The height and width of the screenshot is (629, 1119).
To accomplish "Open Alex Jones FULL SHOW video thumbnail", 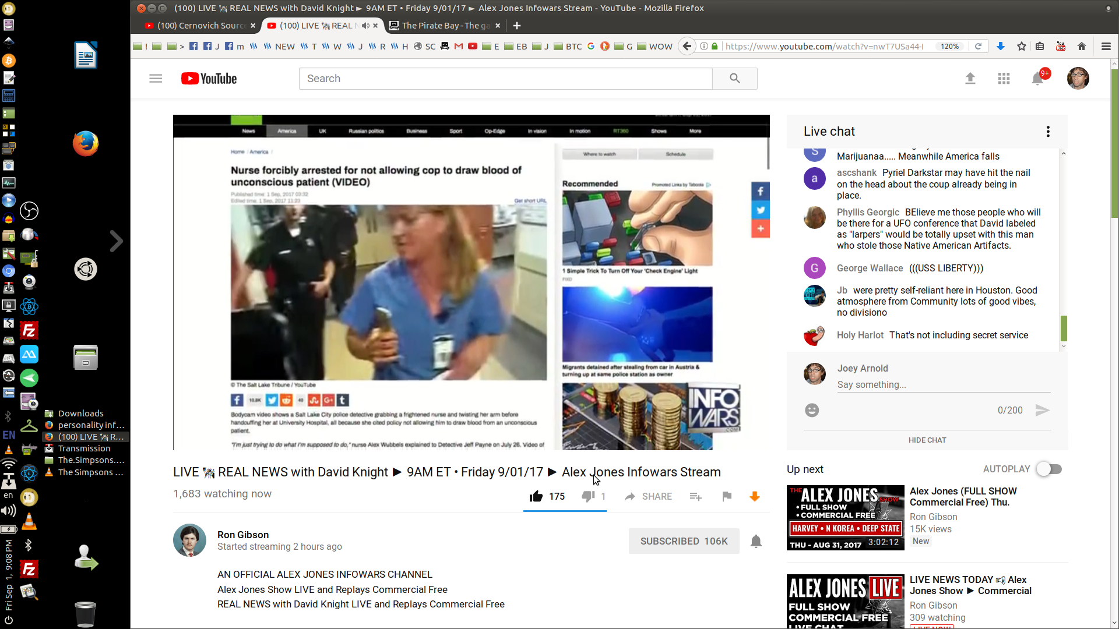I will point(845,518).
